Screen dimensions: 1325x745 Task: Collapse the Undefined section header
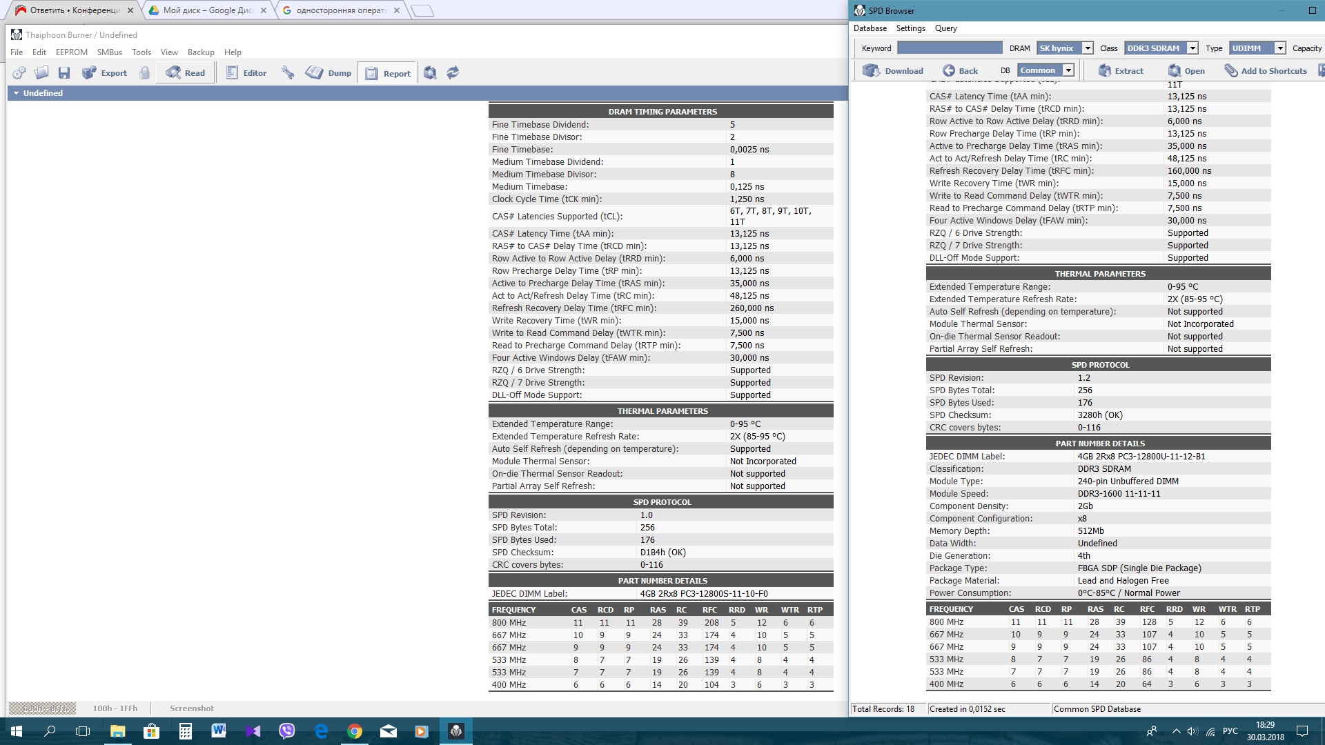click(16, 93)
